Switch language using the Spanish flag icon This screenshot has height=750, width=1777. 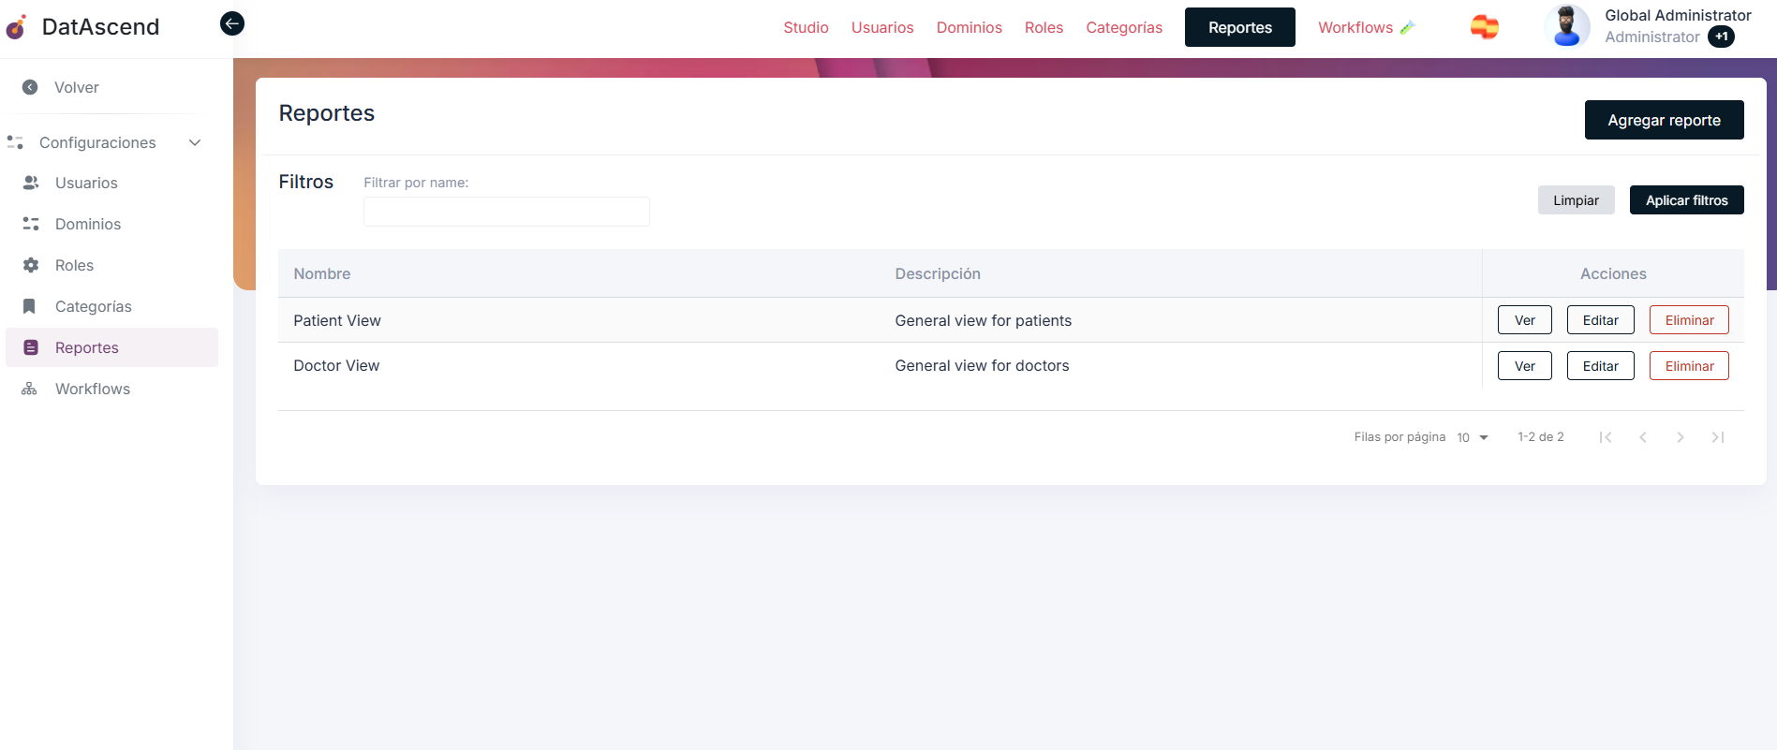(1485, 27)
